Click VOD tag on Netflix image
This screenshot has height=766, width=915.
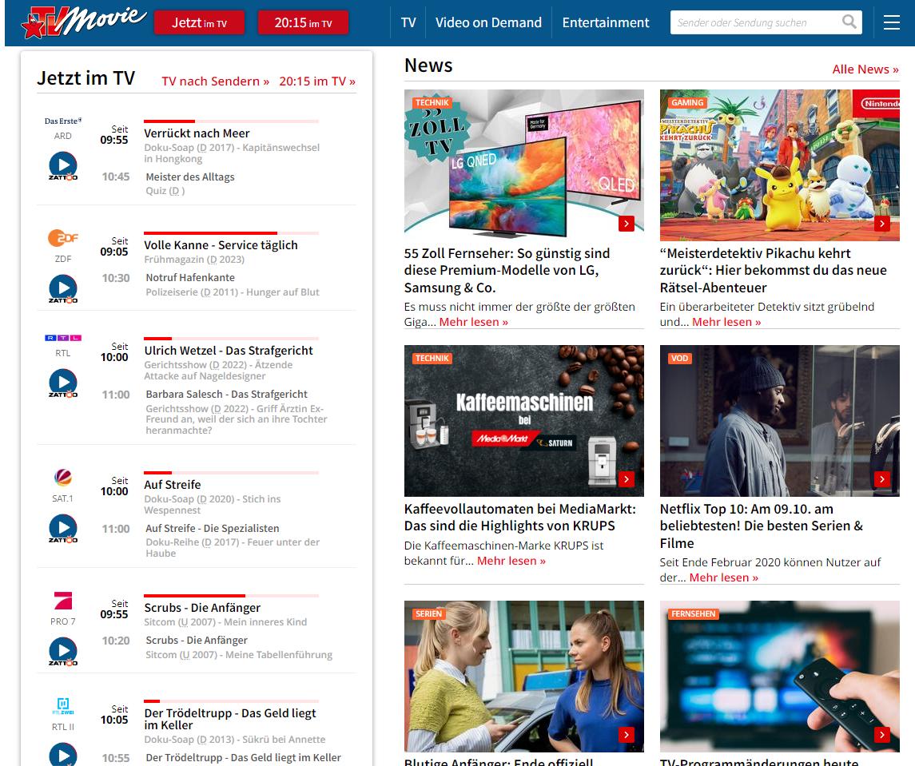click(x=680, y=358)
